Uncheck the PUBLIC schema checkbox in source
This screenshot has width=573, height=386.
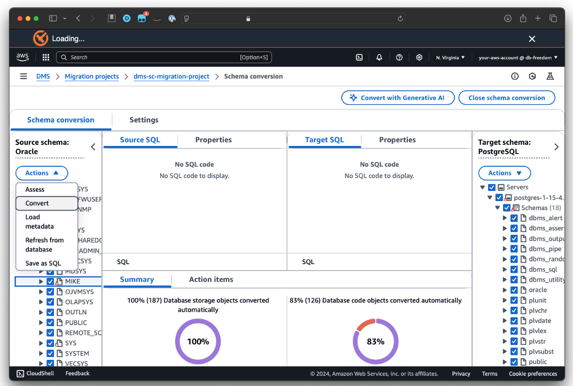tap(50, 322)
